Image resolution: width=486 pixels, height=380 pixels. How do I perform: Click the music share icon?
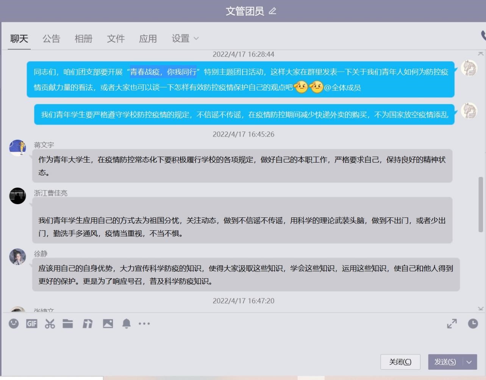click(88, 324)
